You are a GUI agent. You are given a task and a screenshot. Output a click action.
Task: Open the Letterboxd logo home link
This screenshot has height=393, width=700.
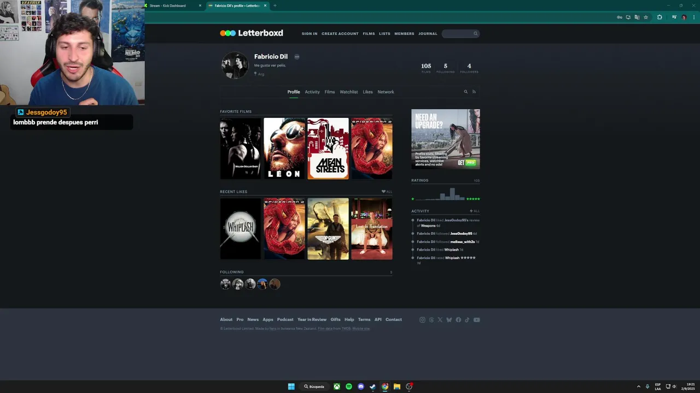252,33
